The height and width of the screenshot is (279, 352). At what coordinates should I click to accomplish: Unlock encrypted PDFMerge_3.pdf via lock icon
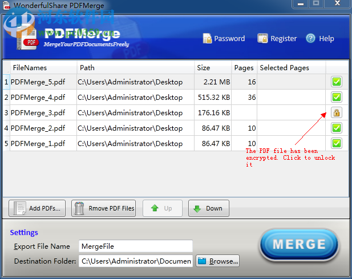click(x=336, y=112)
